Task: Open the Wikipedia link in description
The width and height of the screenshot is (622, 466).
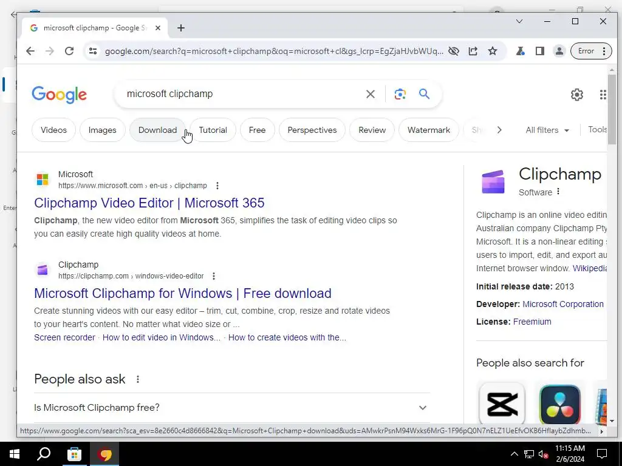Action: 589,268
